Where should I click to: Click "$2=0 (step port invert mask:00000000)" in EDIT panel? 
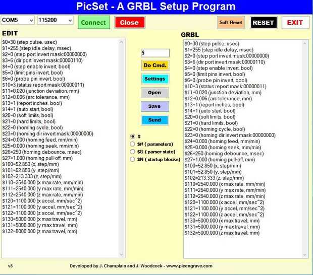(44, 54)
